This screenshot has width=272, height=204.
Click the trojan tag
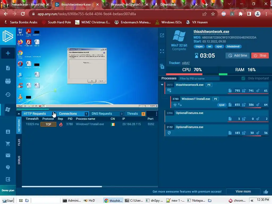[199, 46]
